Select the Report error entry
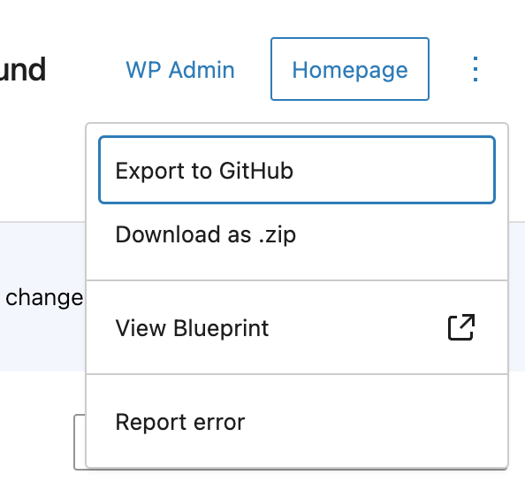This screenshot has width=525, height=490. click(297, 422)
